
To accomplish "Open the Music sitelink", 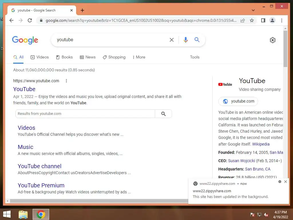I will tap(25, 147).
